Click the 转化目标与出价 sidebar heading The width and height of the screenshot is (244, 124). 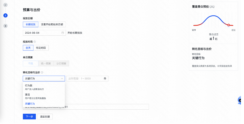tap(202, 49)
